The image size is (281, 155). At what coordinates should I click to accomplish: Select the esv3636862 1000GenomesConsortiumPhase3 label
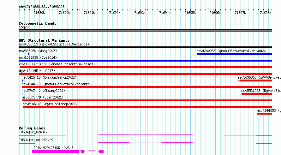click(x=57, y=64)
